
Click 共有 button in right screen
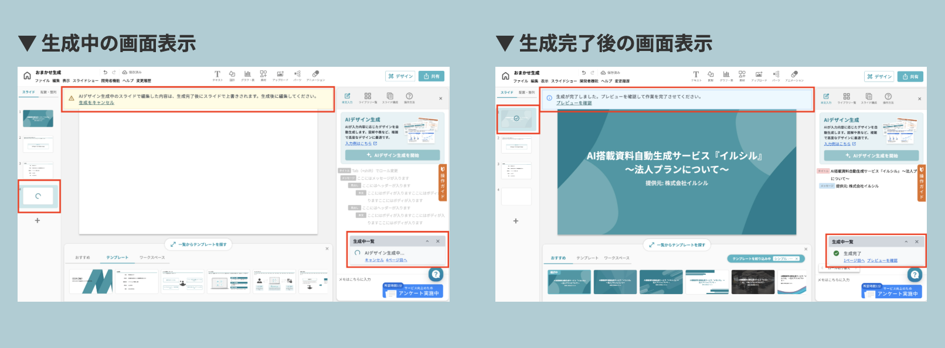pyautogui.click(x=910, y=77)
